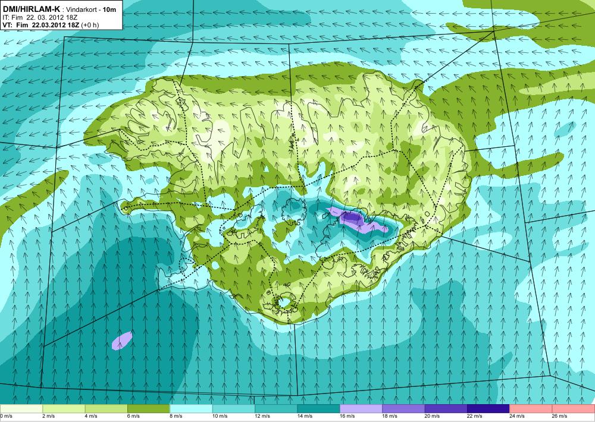Click the teal 12–14 m/s legend swatch

coord(276,409)
